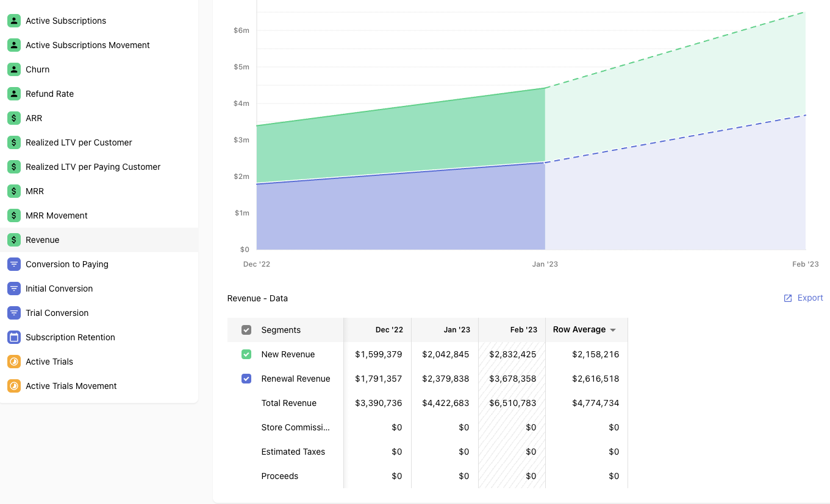Click the Churn sidebar icon
This screenshot has width=830, height=504.
pyautogui.click(x=14, y=69)
